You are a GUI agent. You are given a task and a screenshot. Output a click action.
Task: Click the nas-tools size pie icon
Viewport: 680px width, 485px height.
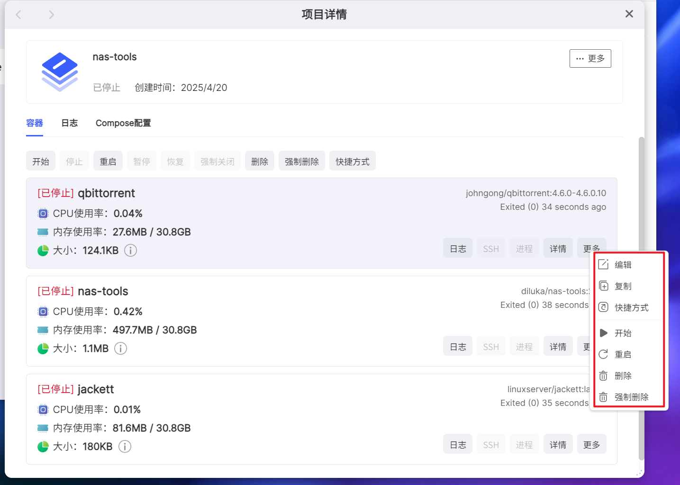click(43, 349)
